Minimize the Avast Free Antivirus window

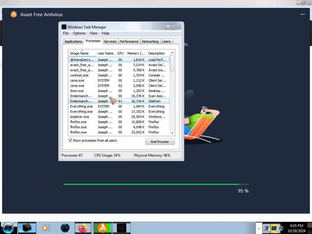click(x=303, y=14)
